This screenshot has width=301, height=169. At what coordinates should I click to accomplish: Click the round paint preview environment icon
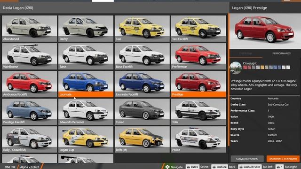(x=236, y=68)
